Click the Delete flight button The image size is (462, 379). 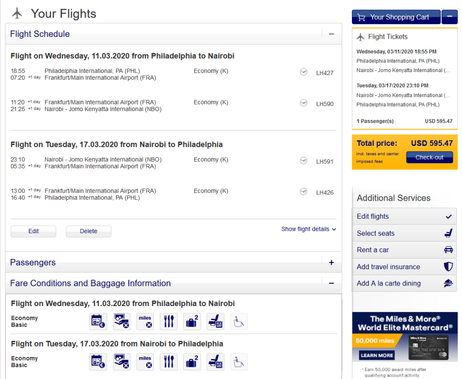tap(88, 231)
